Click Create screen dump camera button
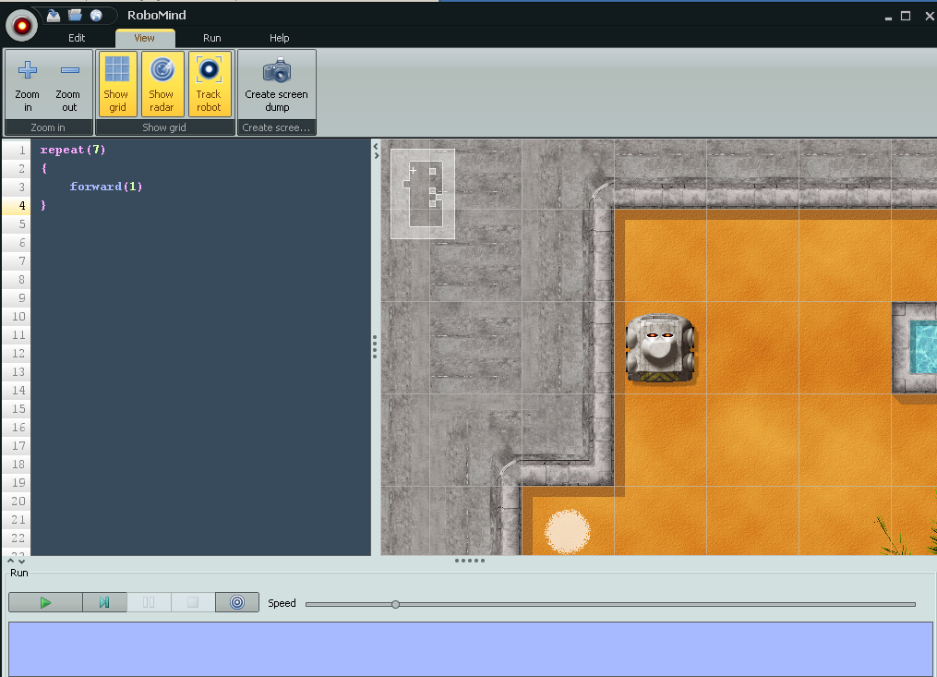 click(x=277, y=84)
